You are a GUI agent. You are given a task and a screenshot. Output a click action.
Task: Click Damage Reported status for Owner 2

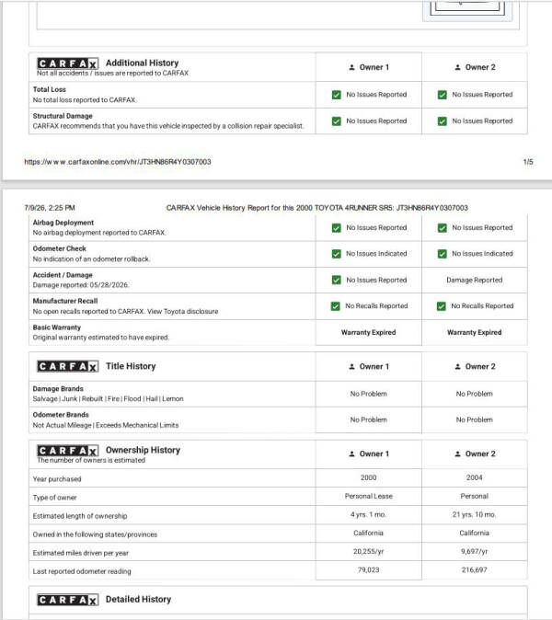click(x=474, y=280)
